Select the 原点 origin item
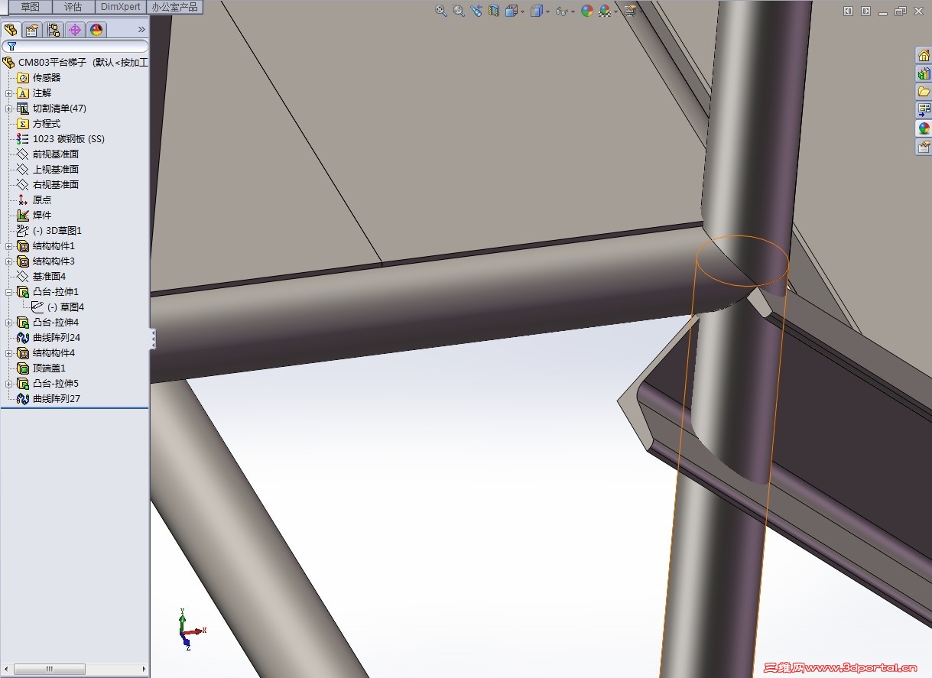The image size is (932, 678). 34,200
